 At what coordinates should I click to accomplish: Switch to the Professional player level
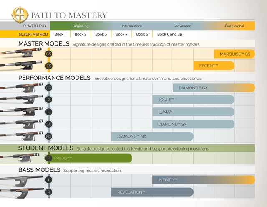(234, 26)
